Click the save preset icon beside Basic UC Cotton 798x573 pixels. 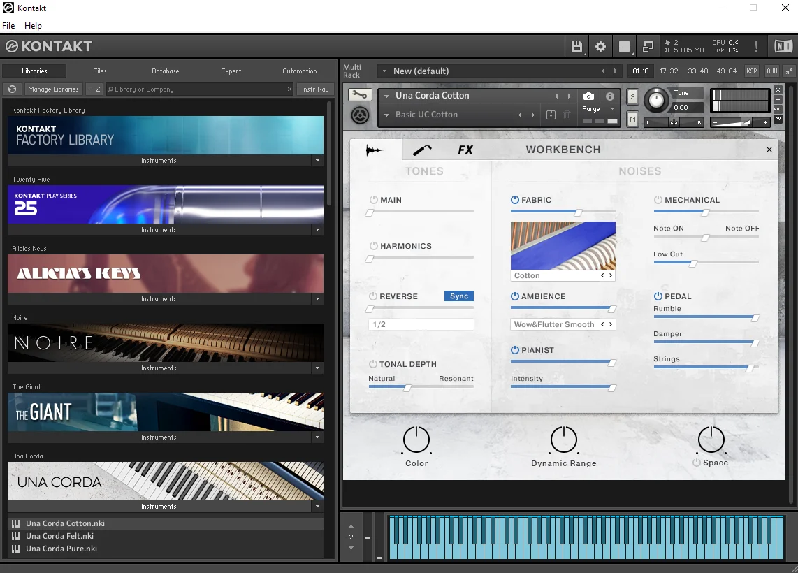pyautogui.click(x=551, y=115)
